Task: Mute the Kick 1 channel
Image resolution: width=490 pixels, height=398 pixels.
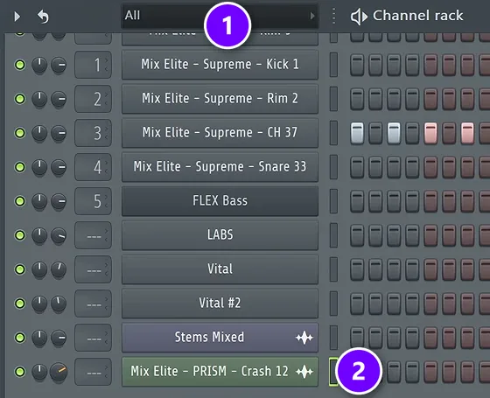Action: [x=20, y=65]
